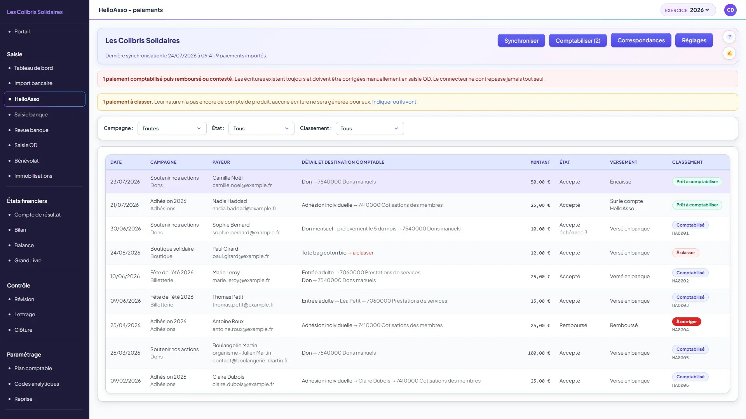
Task: Go to Portail in the sidebar
Action: (22, 31)
